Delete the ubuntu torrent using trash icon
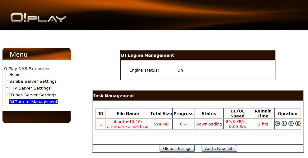Screen dimensions: 308x158 tap(298, 123)
